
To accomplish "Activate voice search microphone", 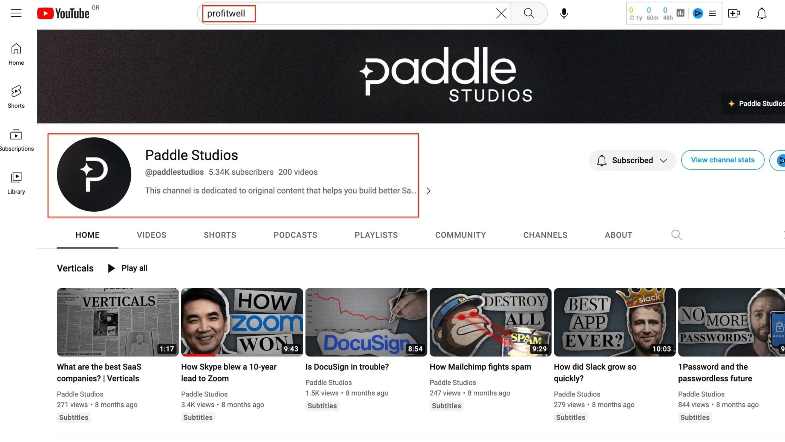I will pos(564,13).
